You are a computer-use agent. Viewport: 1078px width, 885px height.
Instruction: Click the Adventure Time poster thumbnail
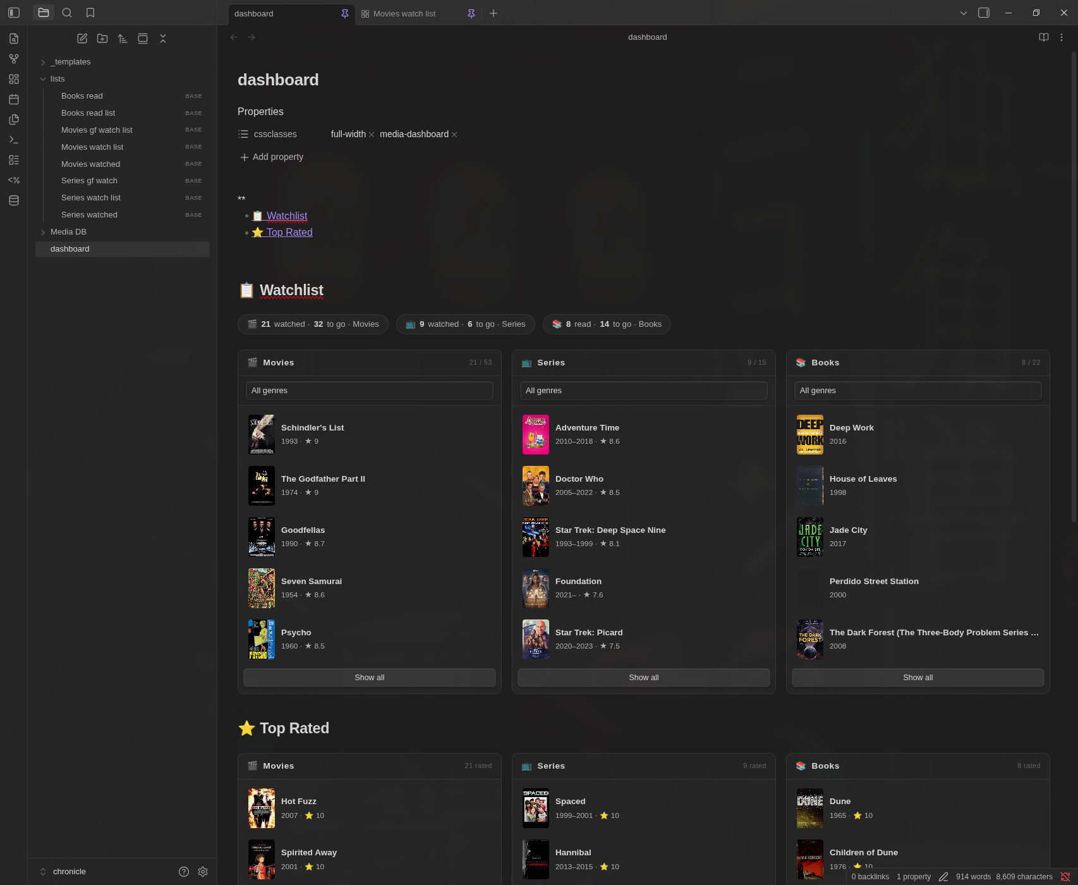pyautogui.click(x=536, y=434)
